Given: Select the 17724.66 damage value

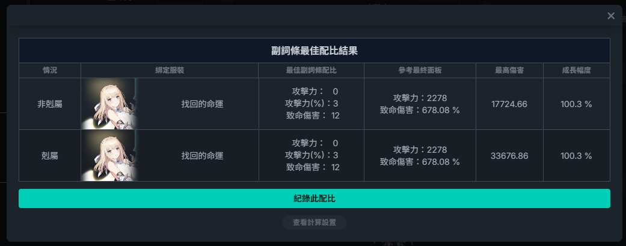Looking at the screenshot, I should pos(509,104).
